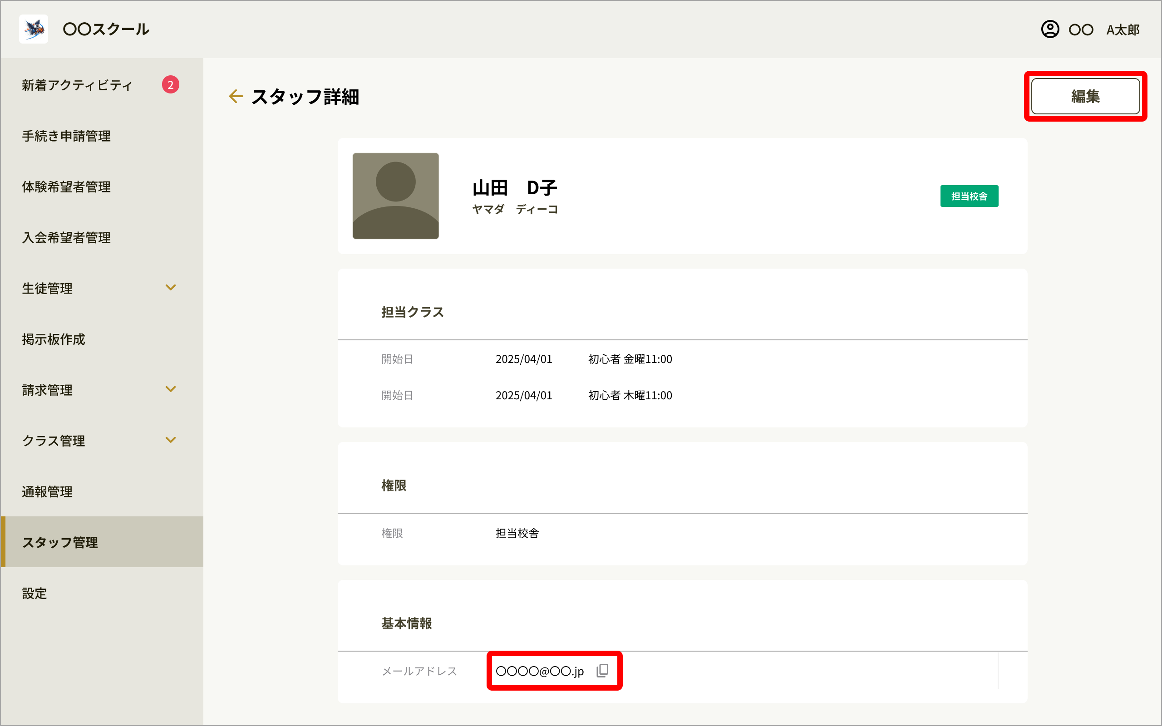Click the staff name 山田 D子
1162x726 pixels.
(515, 188)
